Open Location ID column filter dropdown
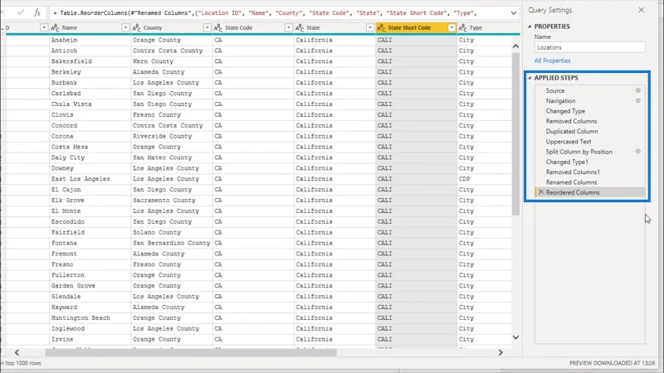The width and height of the screenshot is (664, 373). click(x=44, y=27)
